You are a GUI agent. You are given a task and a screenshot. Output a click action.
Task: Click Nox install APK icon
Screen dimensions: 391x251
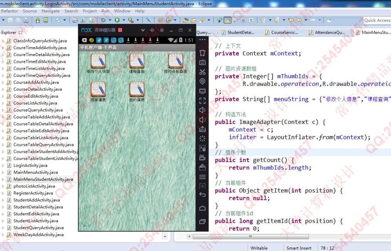203,129
